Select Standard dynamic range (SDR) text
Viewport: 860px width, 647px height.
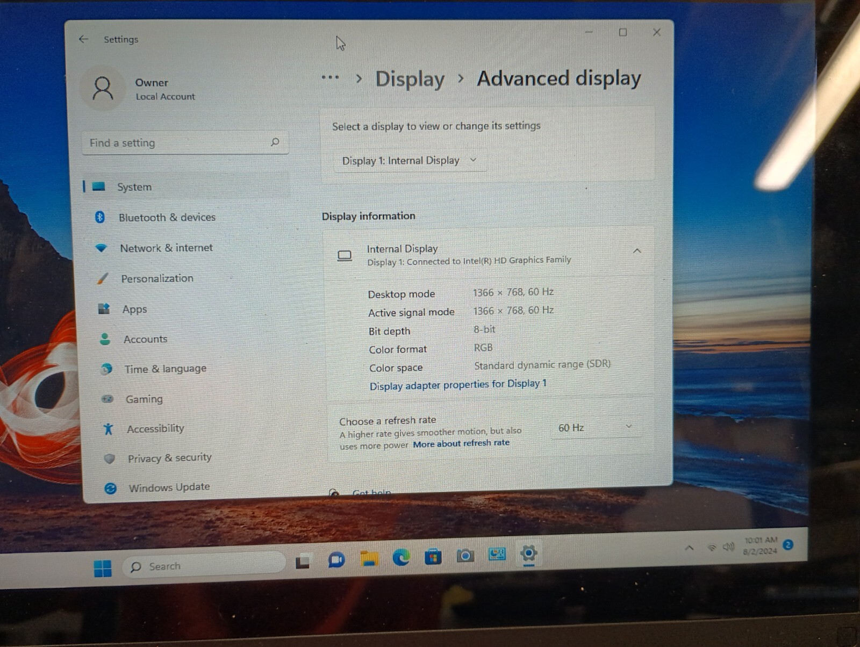542,365
